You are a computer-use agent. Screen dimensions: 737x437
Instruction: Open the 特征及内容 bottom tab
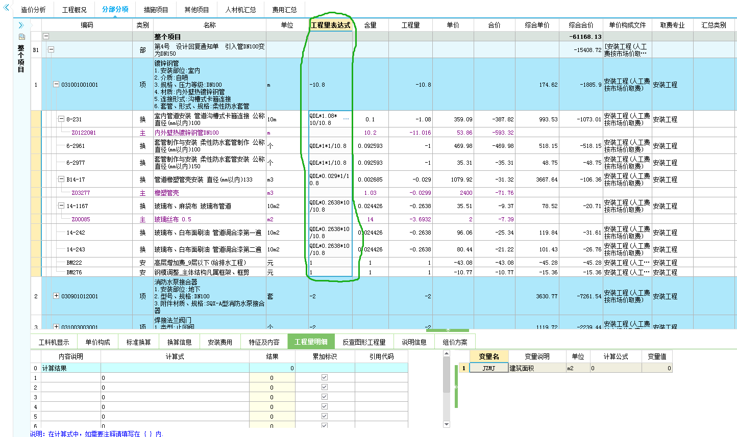pos(264,342)
